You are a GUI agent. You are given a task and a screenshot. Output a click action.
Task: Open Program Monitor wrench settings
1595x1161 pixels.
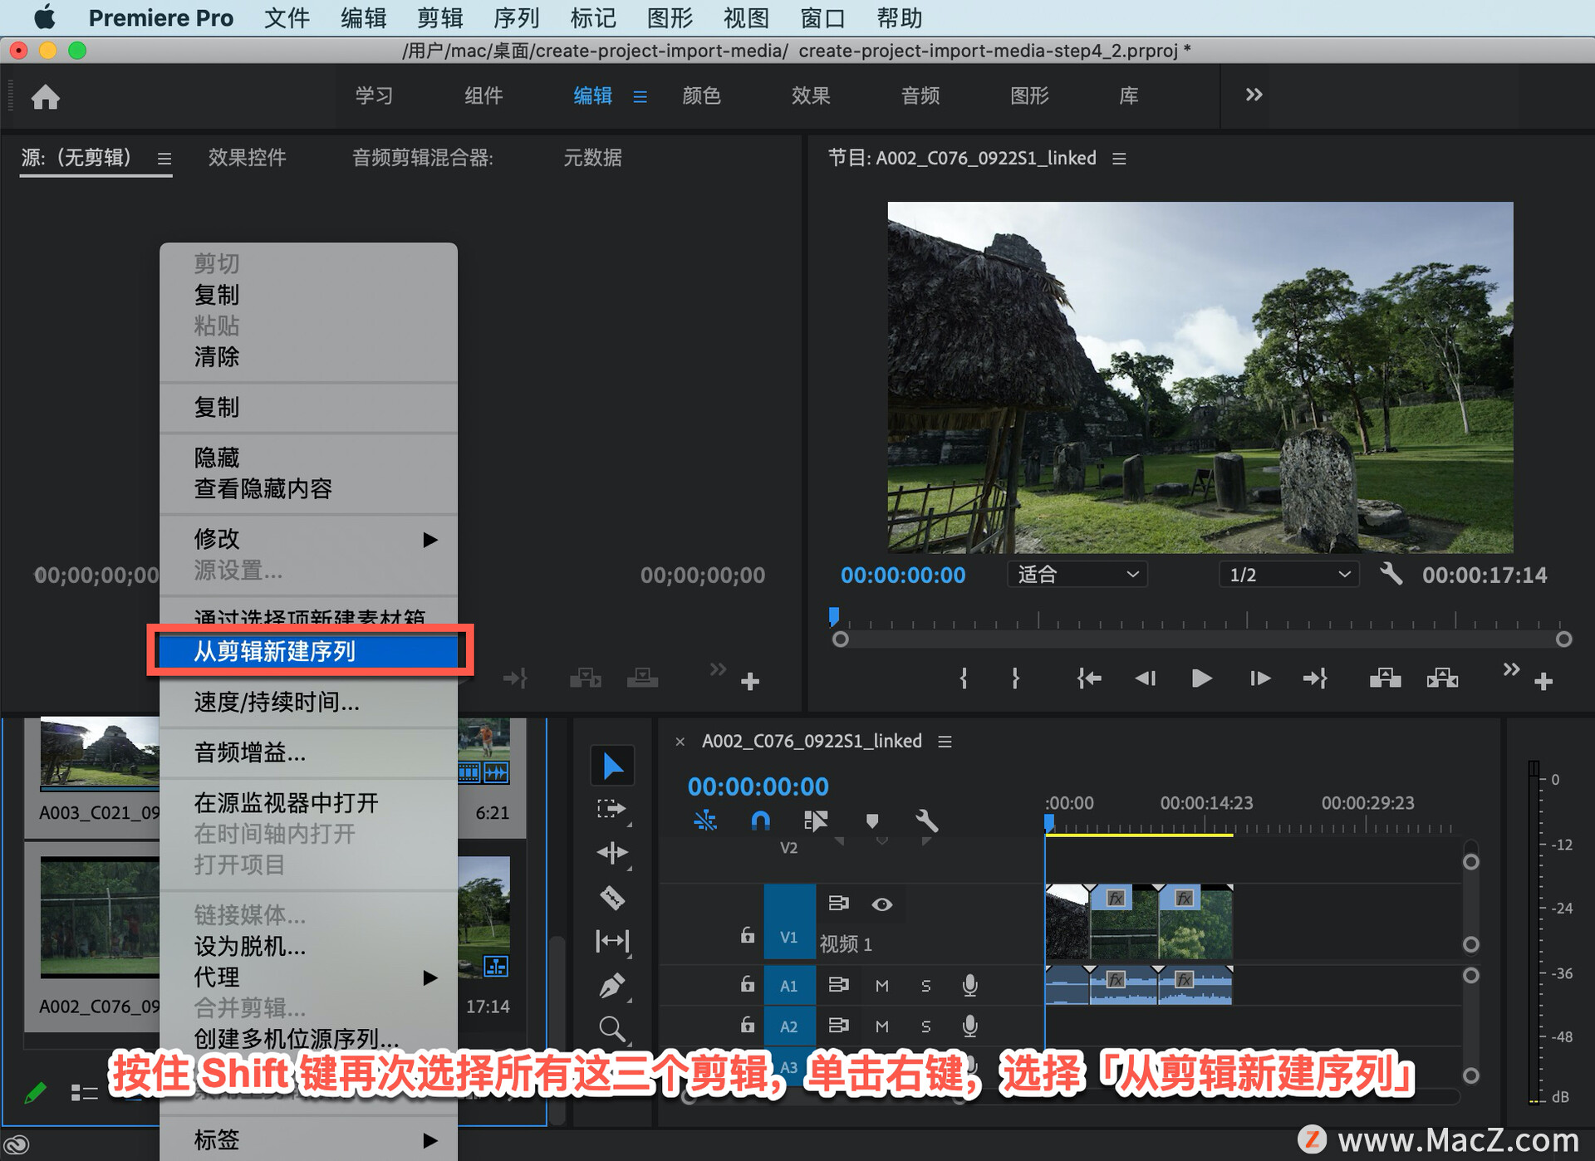(x=1391, y=574)
